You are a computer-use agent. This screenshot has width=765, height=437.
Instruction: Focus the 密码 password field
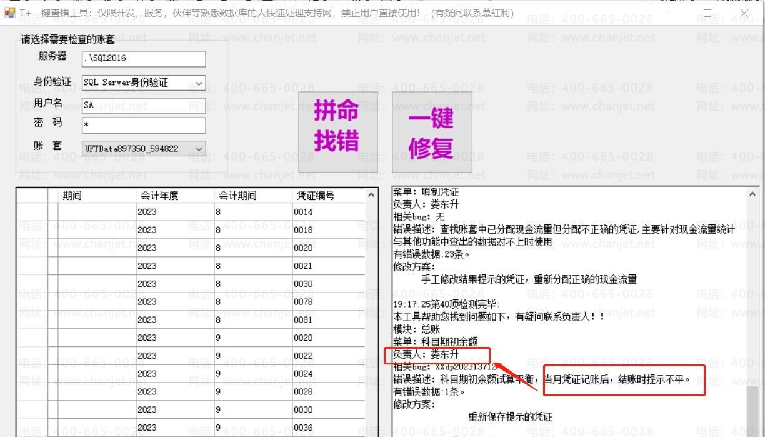pyautogui.click(x=144, y=125)
